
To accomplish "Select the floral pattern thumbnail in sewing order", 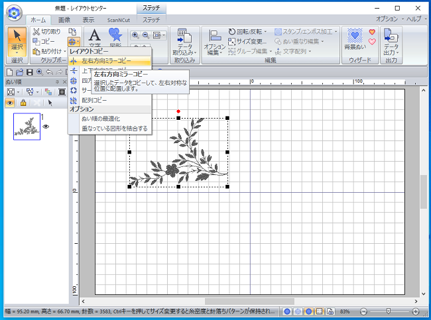I will (x=27, y=126).
